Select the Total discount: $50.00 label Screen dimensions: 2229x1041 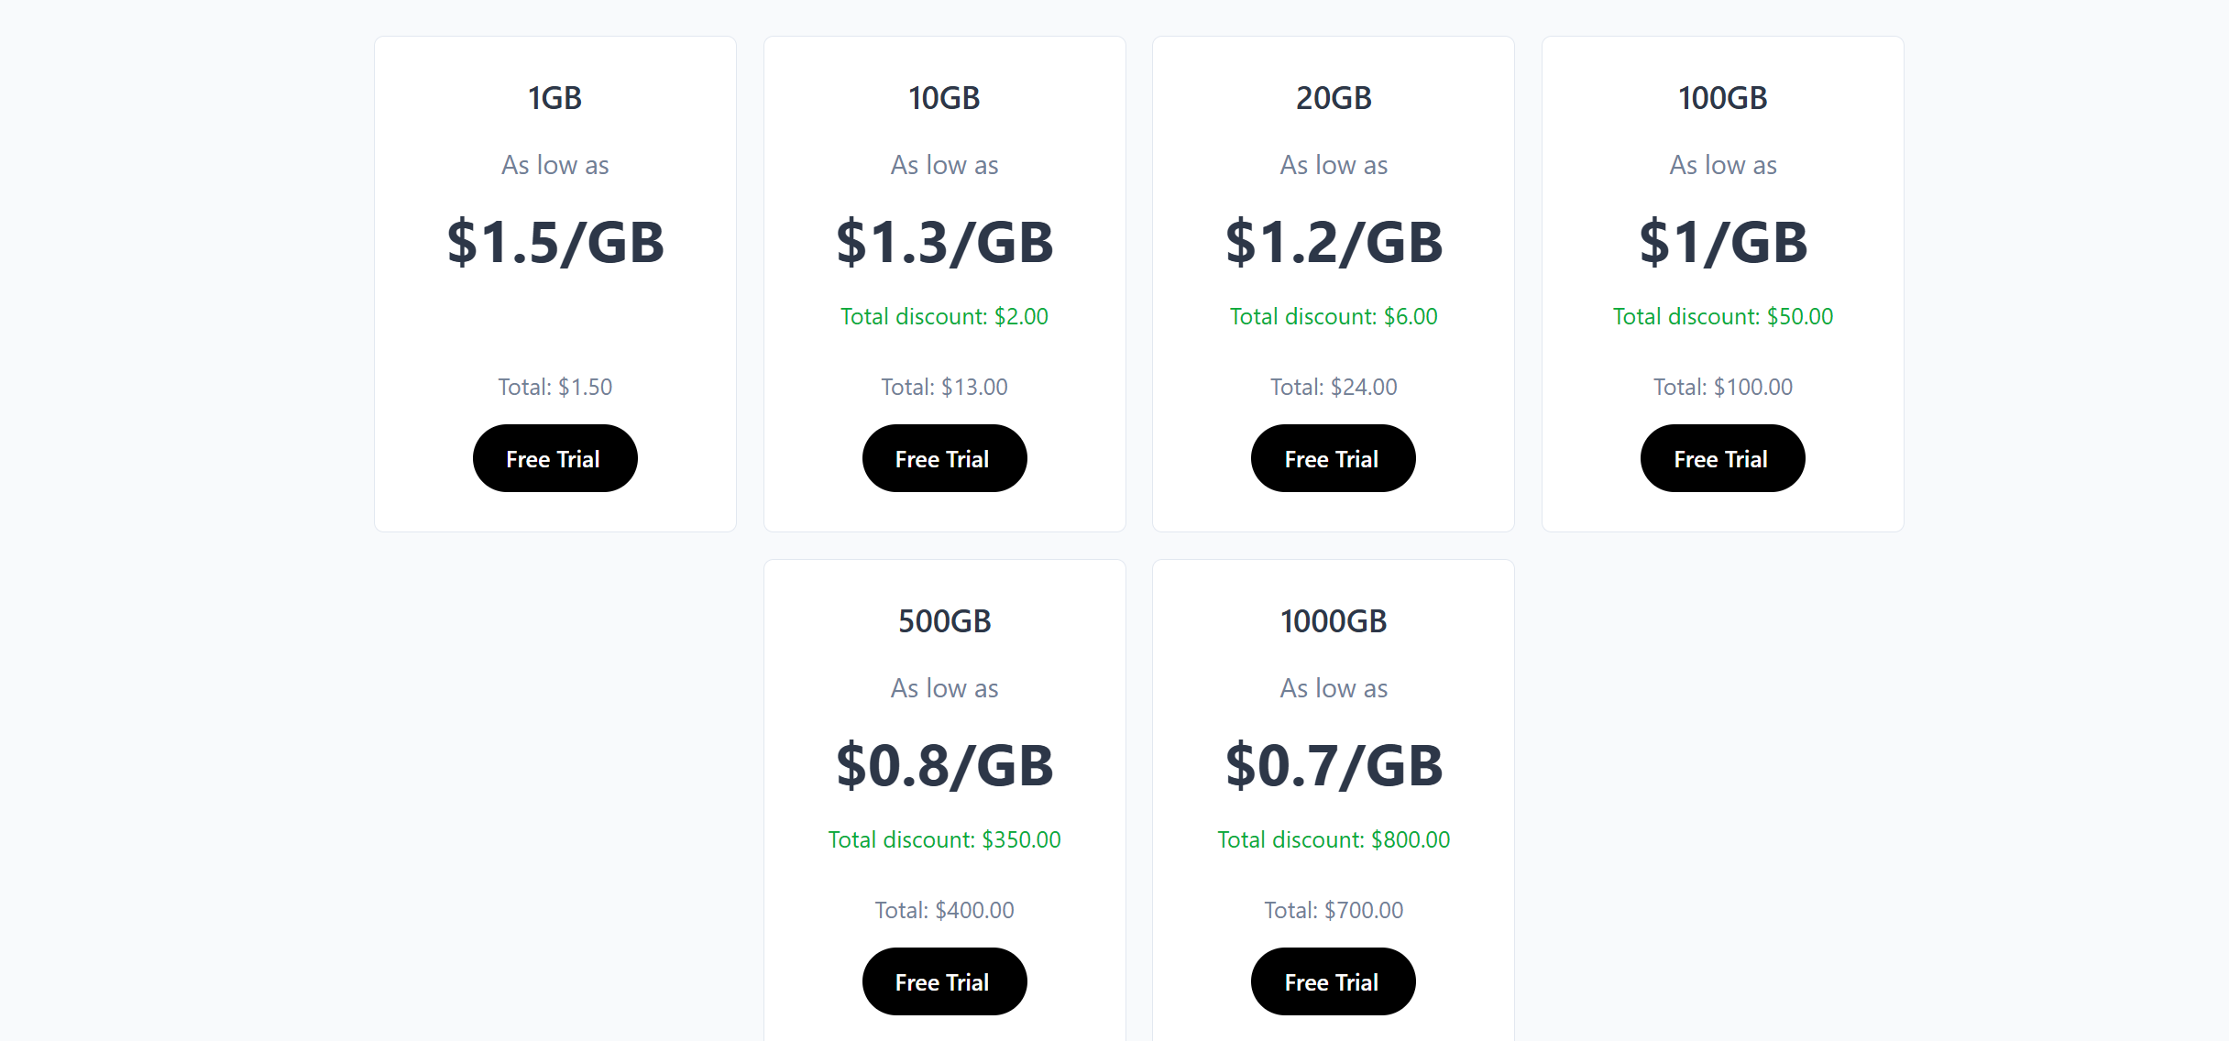click(x=1722, y=316)
